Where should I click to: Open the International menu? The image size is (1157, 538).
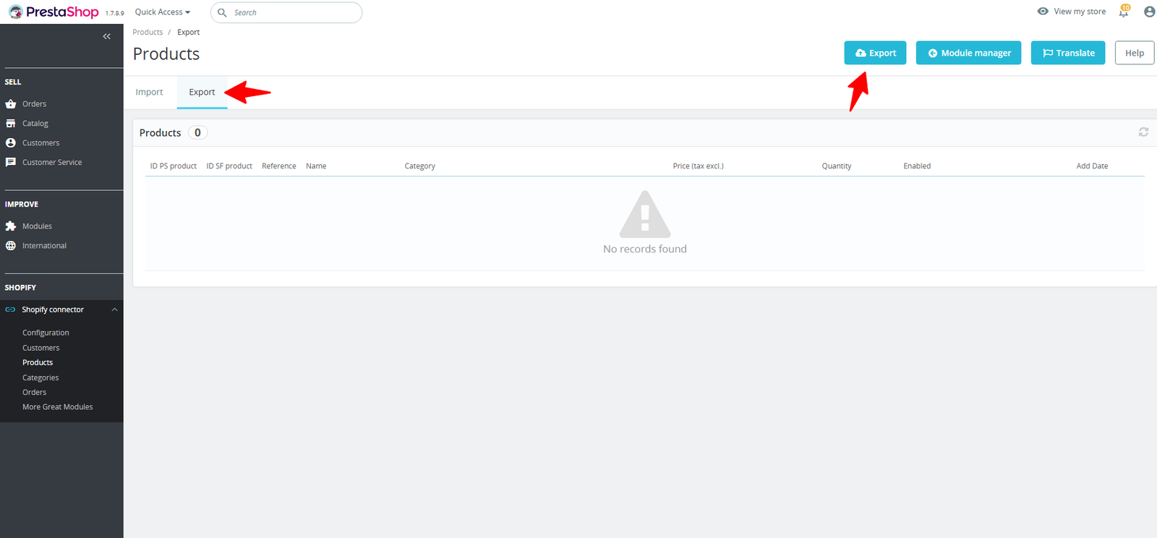point(44,246)
